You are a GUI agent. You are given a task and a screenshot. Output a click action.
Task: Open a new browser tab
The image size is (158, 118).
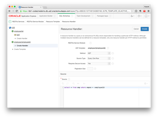(45, 7)
